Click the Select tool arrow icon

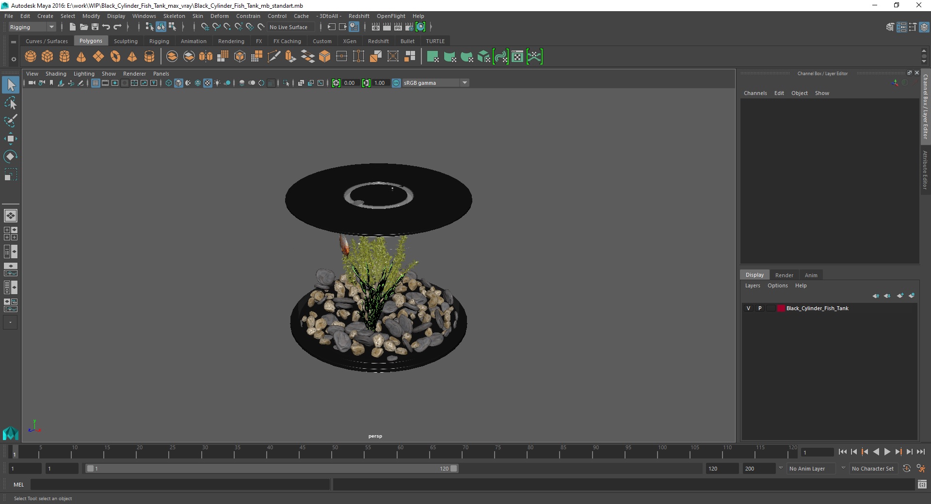[11, 85]
